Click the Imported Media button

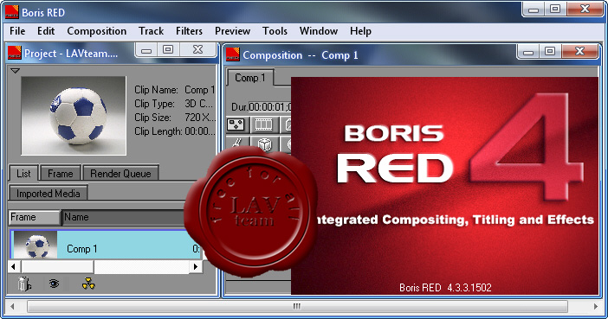(49, 193)
